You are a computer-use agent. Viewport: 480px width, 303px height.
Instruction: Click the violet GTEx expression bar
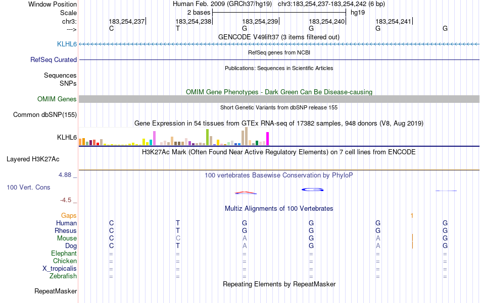[x=154, y=138]
